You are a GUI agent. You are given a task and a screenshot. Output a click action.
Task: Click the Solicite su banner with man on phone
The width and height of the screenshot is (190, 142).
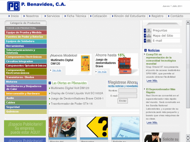(x=162, y=137)
